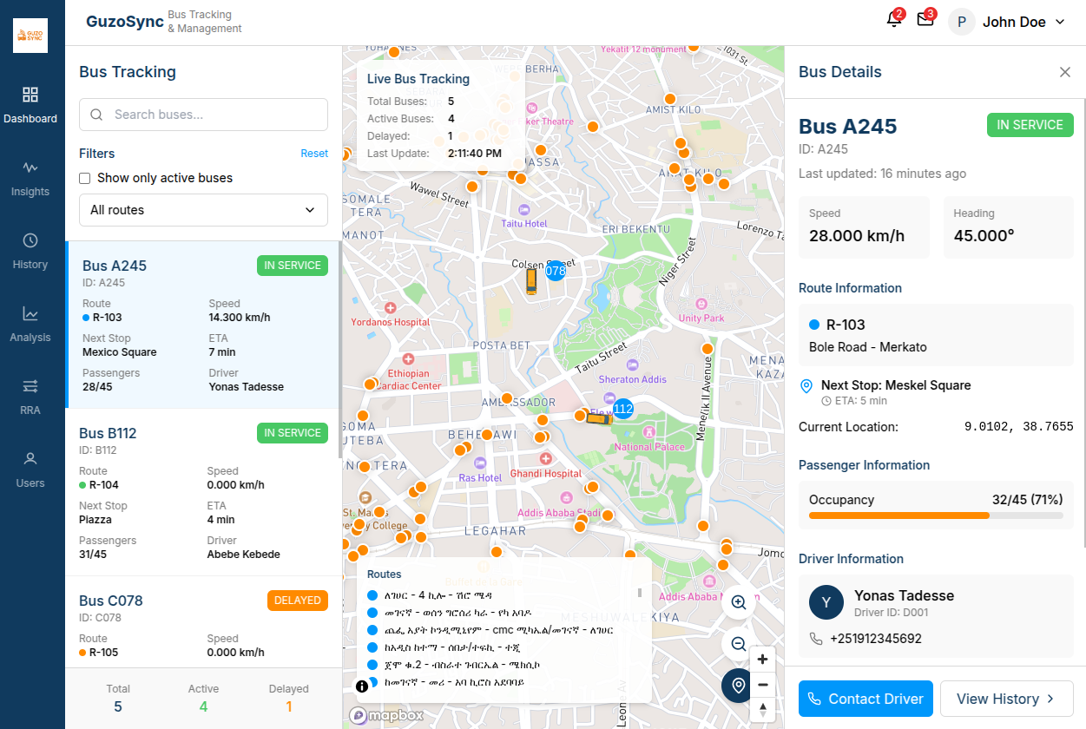Click the View History button

(x=1006, y=699)
